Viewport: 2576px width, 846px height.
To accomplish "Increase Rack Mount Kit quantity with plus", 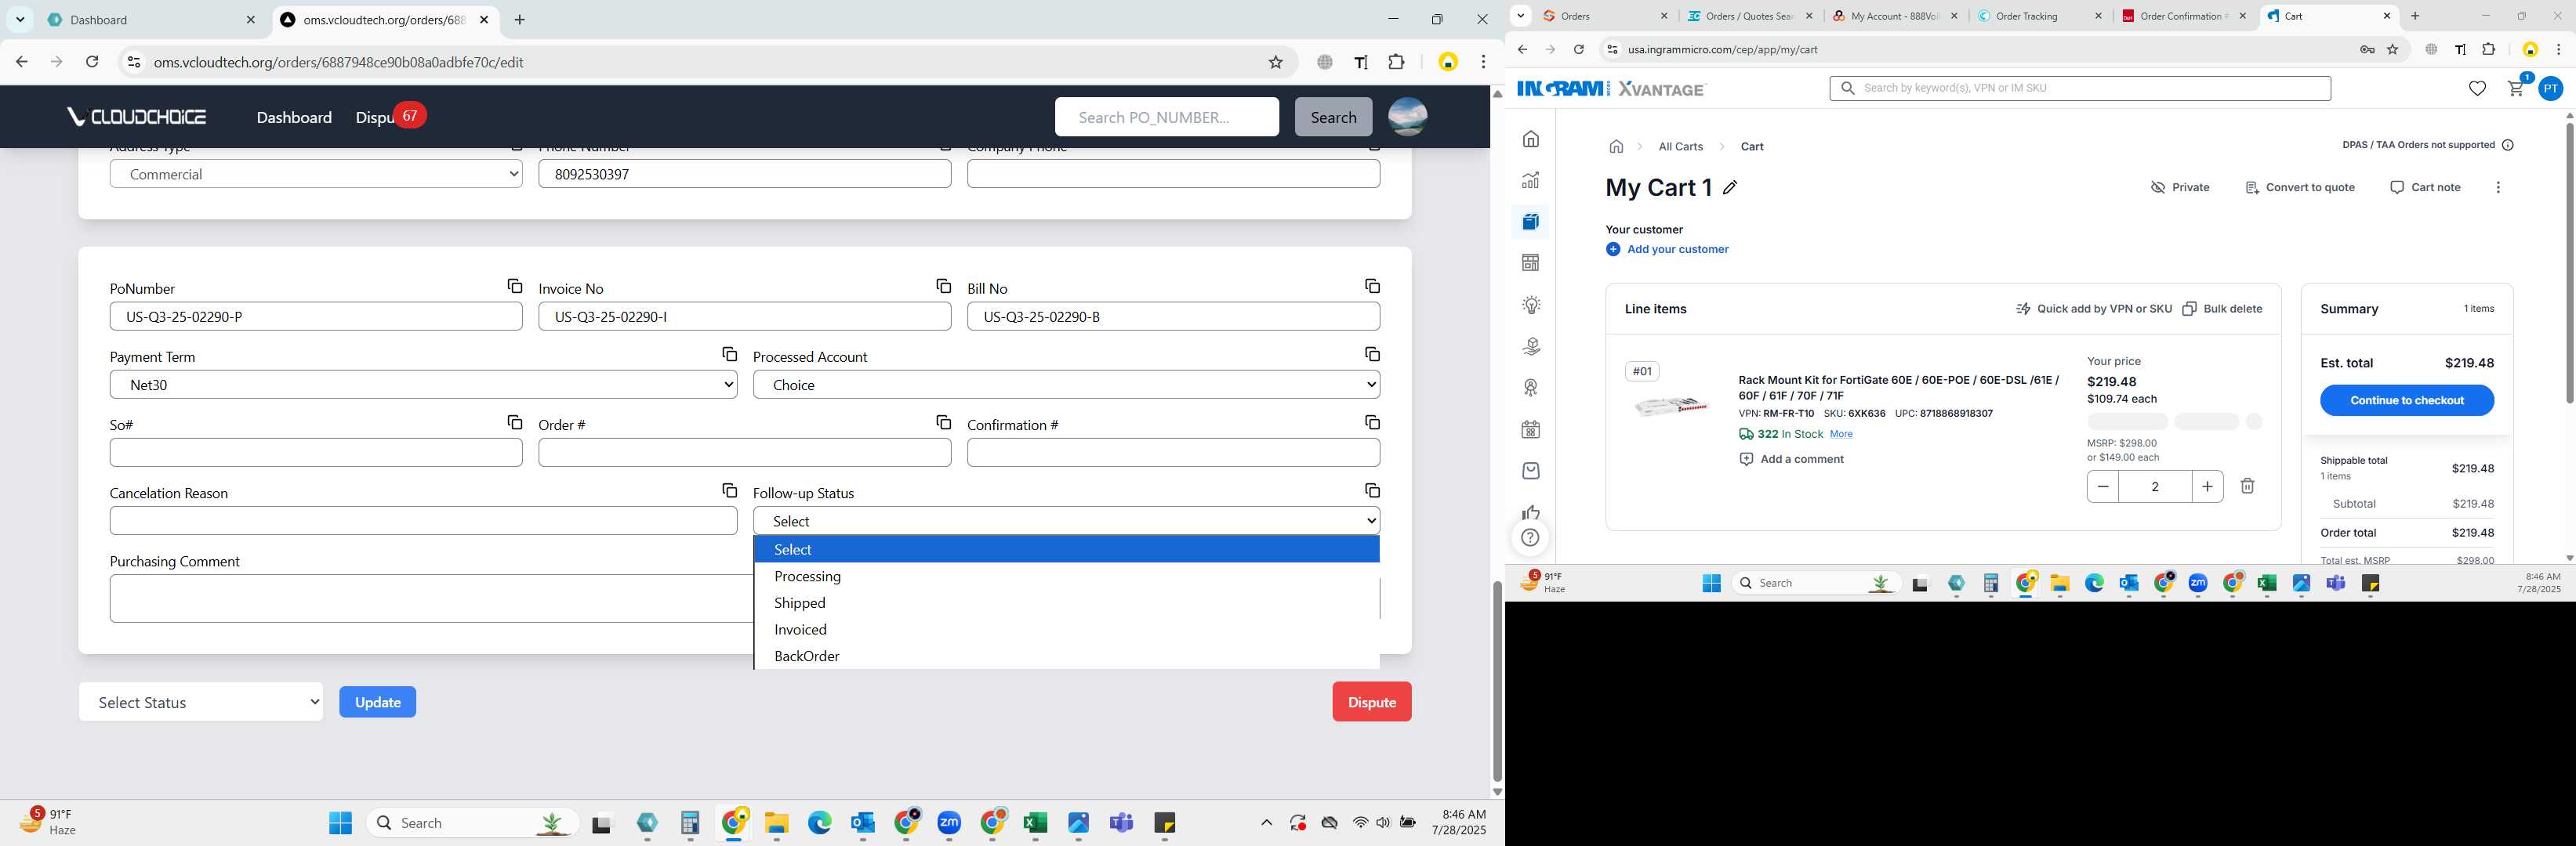I will 2207,486.
